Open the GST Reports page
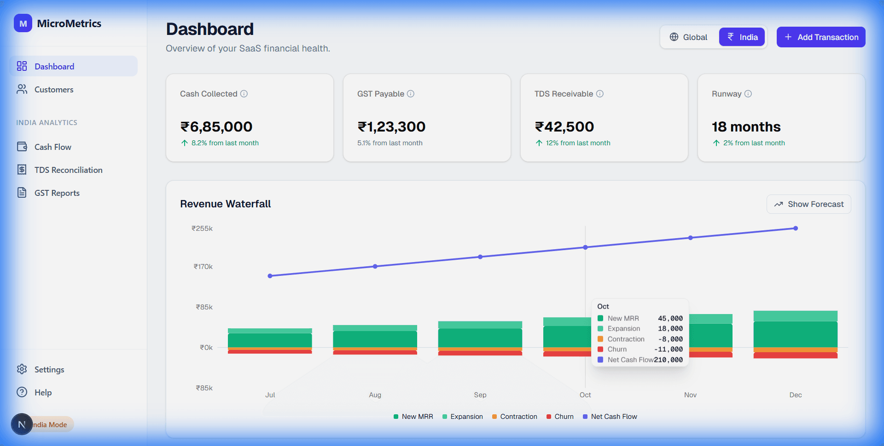The width and height of the screenshot is (884, 446). 56,193
